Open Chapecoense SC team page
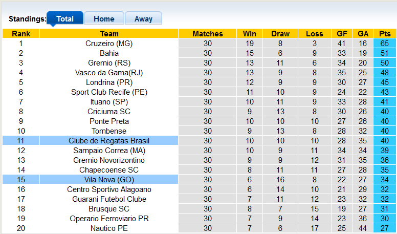 point(109,170)
